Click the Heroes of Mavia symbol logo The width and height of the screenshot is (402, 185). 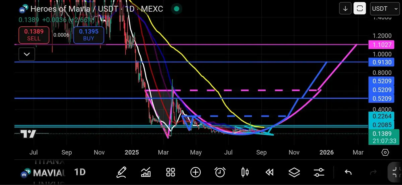coord(23,9)
